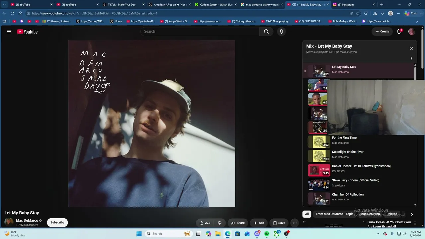This screenshot has height=239, width=425.
Task: Subscribe to Mac DeMarco channel
Action: (x=57, y=222)
